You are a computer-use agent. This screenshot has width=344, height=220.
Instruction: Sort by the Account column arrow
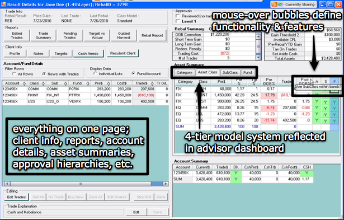tap(24, 83)
